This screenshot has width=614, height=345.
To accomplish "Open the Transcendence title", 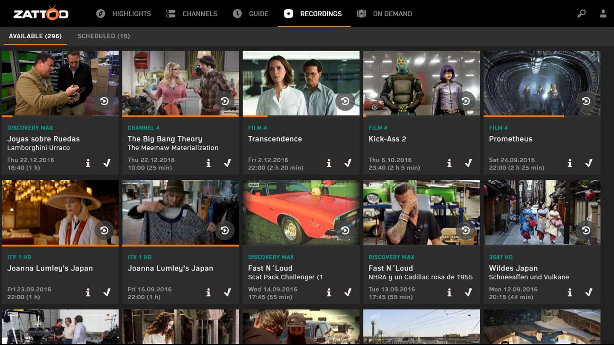I will pyautogui.click(x=275, y=139).
